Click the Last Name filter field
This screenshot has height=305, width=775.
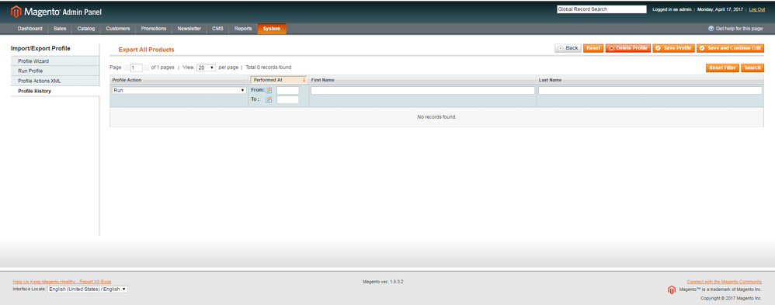point(650,91)
